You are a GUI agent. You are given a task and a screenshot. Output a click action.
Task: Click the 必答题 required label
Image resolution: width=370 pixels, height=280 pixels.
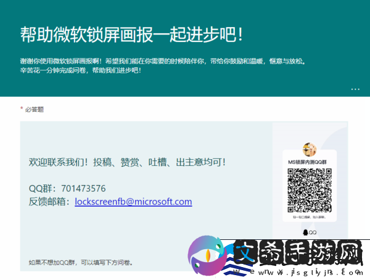[35, 110]
